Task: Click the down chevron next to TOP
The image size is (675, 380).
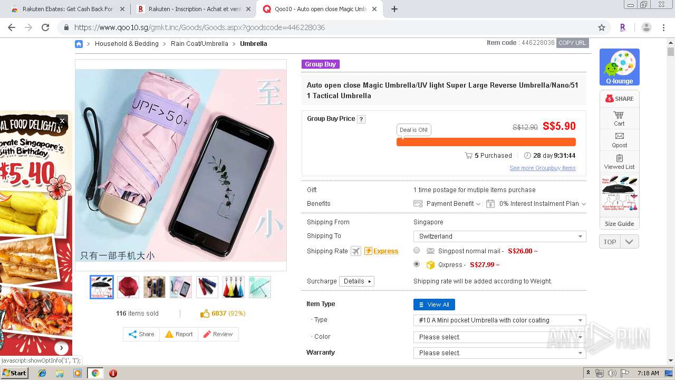Action: coord(629,242)
